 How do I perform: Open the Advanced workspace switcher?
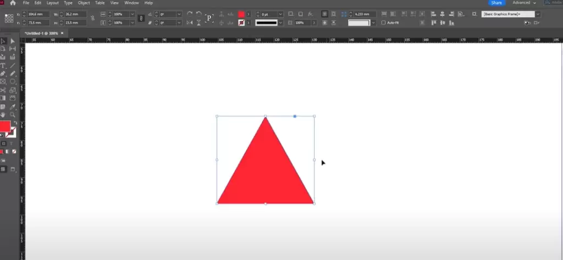[524, 3]
